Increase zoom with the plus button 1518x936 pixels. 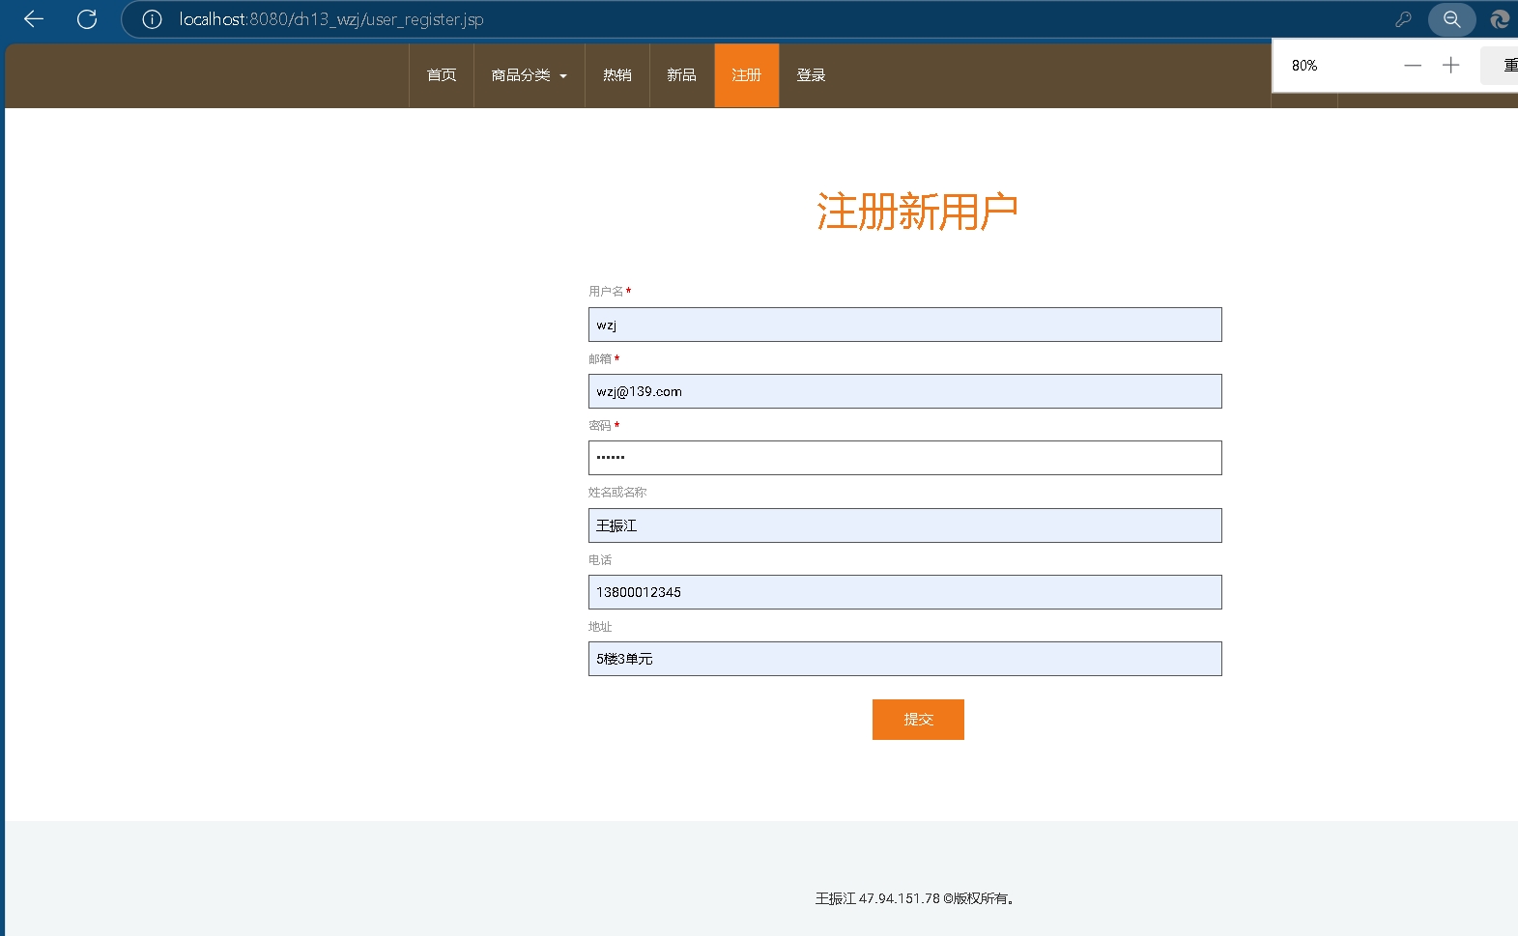pyautogui.click(x=1450, y=66)
